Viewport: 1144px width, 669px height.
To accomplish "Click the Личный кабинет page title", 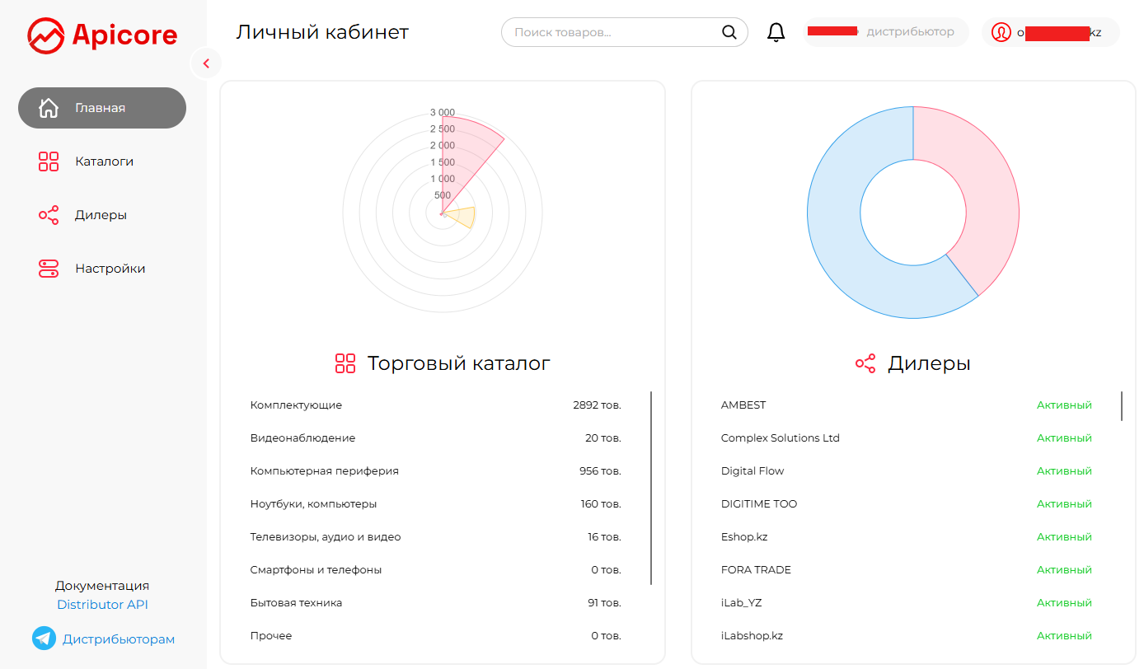I will point(322,32).
